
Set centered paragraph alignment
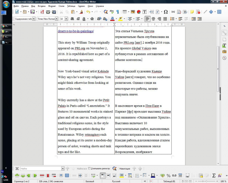click(153, 19)
